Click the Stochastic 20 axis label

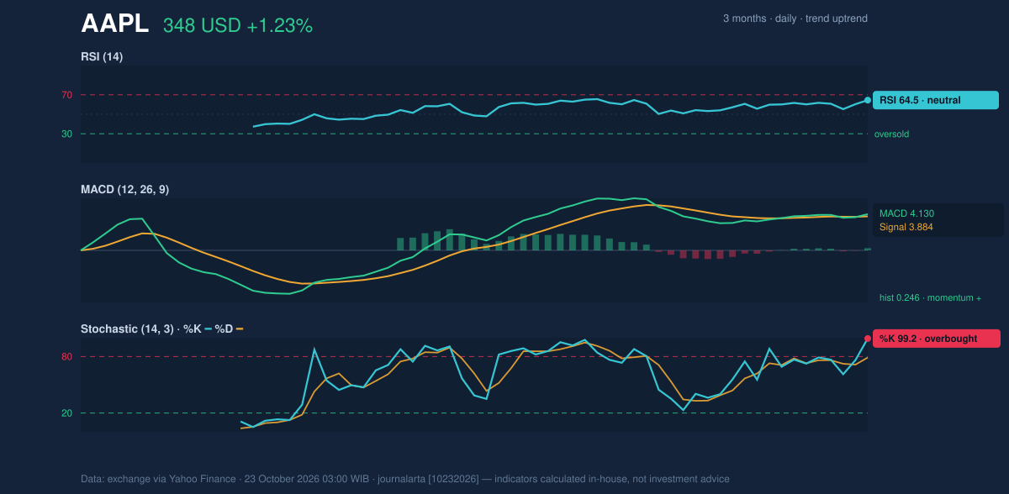pyautogui.click(x=66, y=413)
